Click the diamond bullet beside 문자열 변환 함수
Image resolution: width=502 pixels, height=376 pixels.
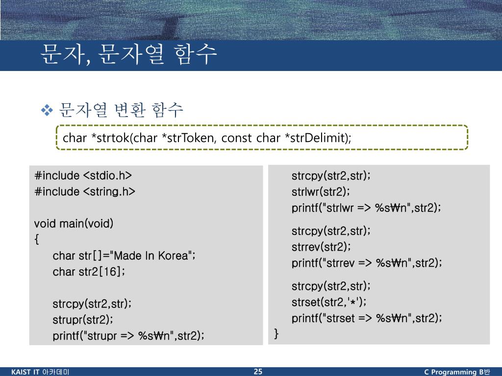click(x=47, y=110)
